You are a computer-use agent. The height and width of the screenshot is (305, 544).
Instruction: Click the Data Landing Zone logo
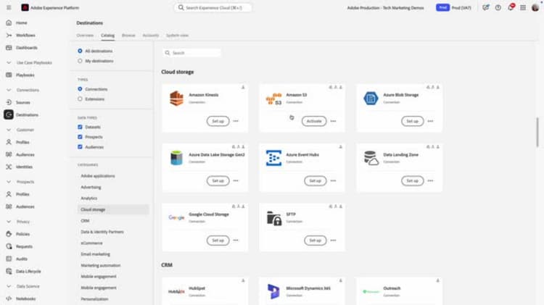[x=371, y=158]
